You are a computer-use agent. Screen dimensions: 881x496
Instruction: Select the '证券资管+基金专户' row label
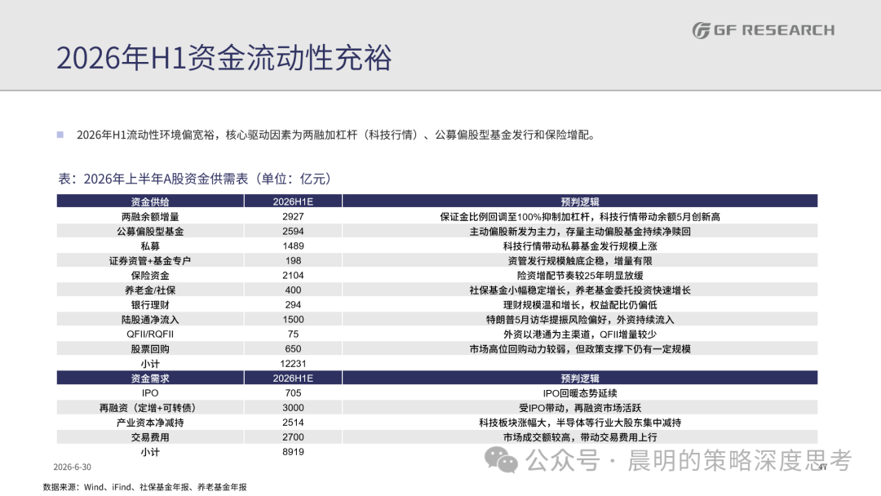click(x=150, y=260)
